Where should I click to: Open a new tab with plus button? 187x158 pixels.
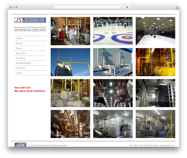tap(177, 8)
